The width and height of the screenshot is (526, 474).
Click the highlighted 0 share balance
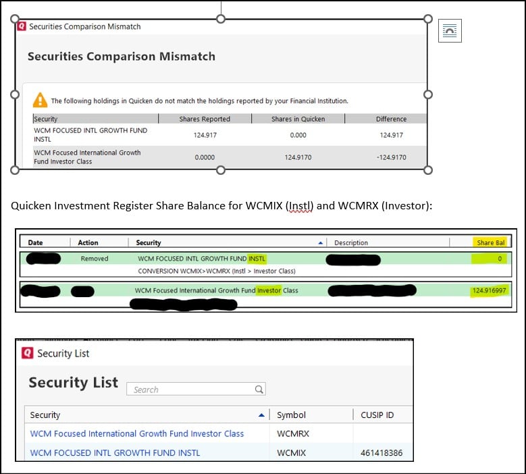(500, 259)
